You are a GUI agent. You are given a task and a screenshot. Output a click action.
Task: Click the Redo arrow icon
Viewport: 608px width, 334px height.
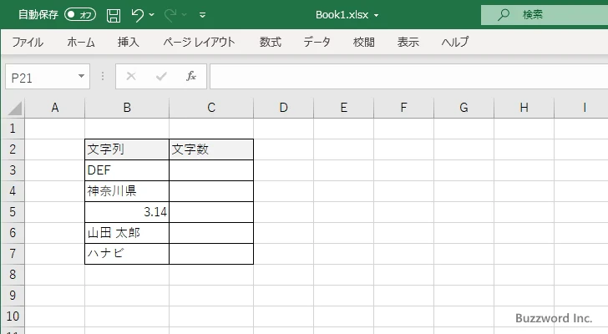click(x=170, y=15)
